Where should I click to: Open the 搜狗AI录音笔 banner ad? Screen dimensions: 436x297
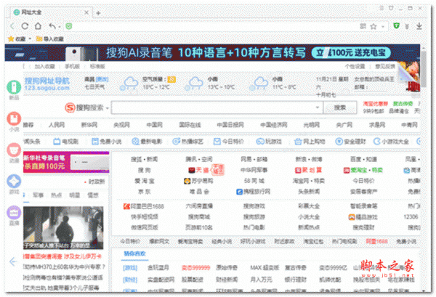(x=212, y=52)
